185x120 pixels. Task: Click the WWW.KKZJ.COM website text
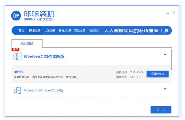(x=39, y=20)
